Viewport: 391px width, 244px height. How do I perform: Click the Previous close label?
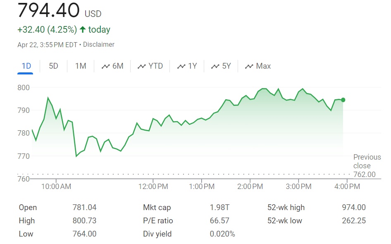pos(367,161)
